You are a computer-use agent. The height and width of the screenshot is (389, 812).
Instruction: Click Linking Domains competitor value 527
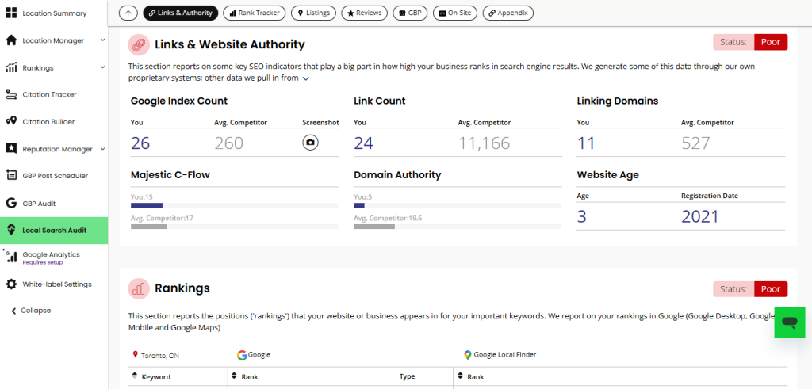point(695,143)
